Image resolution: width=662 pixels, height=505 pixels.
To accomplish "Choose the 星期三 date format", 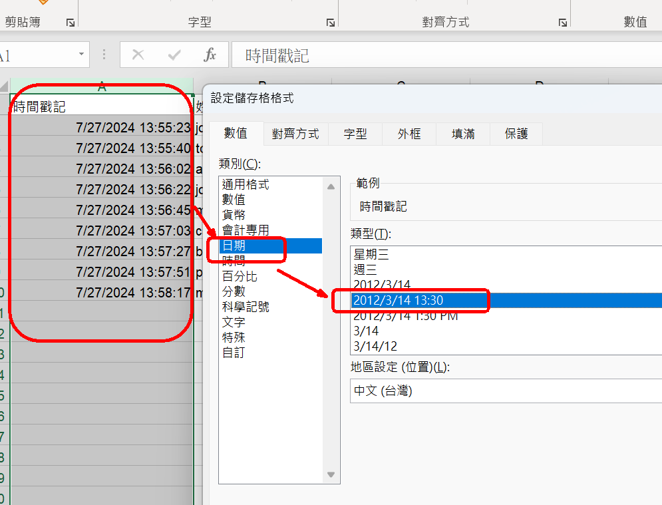I will 371,254.
